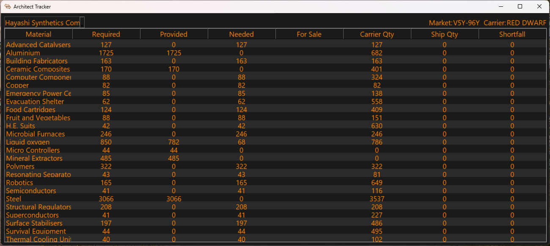Click Mineral Extractors Provided value 485

(174, 158)
